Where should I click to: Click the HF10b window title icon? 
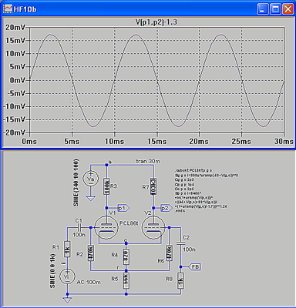click(x=8, y=9)
